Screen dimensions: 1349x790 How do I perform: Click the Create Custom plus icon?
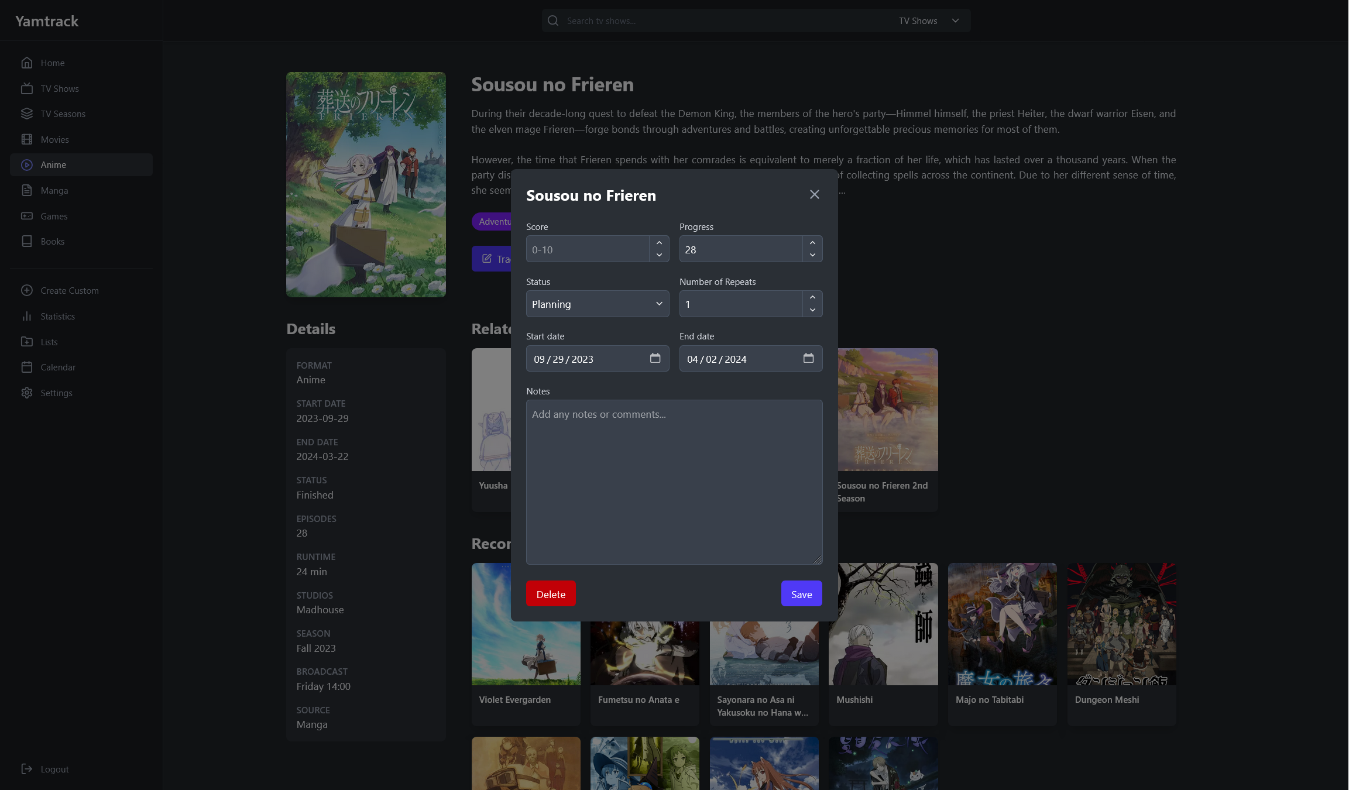(27, 290)
